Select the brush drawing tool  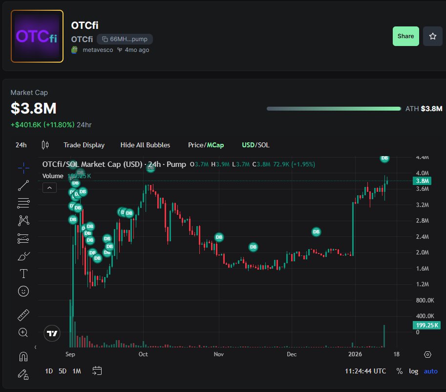23,256
